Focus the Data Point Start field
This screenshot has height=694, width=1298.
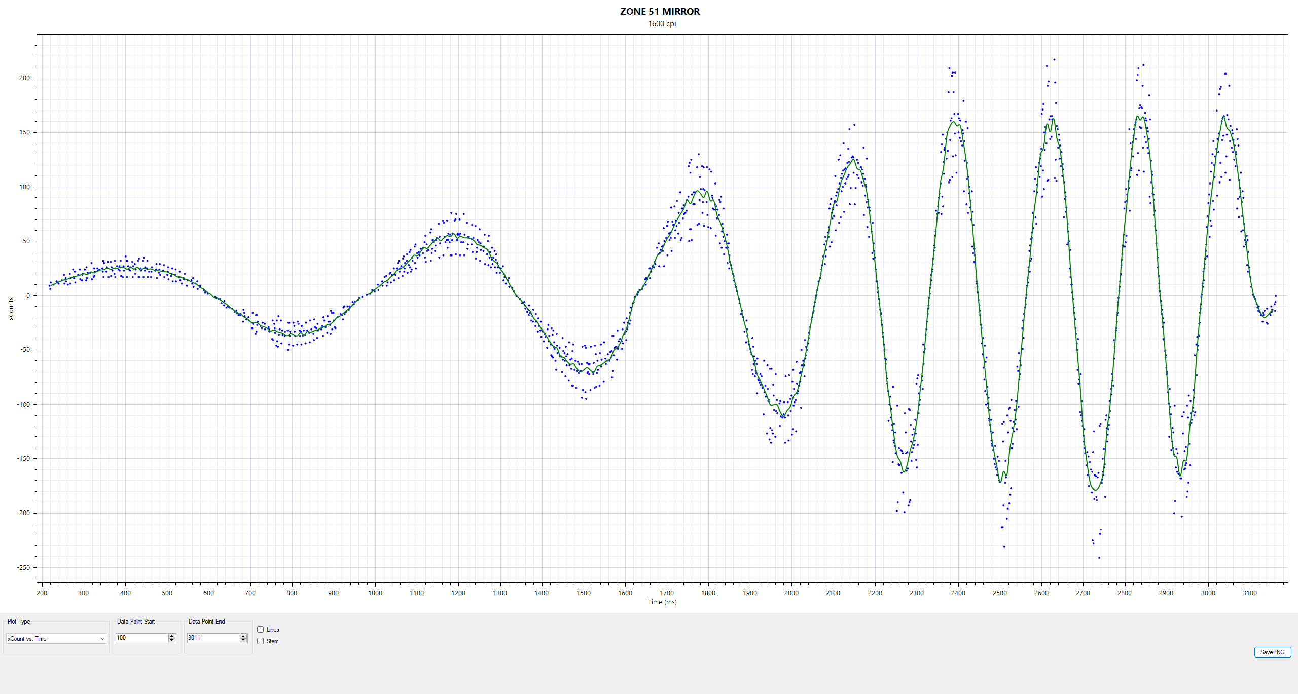(142, 638)
